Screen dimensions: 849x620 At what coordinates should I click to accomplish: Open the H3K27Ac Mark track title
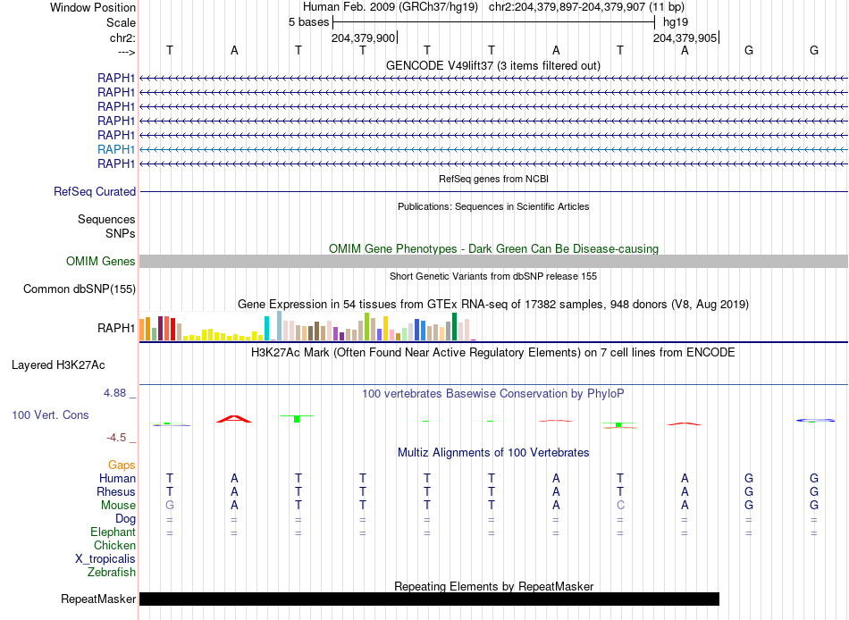(x=493, y=353)
